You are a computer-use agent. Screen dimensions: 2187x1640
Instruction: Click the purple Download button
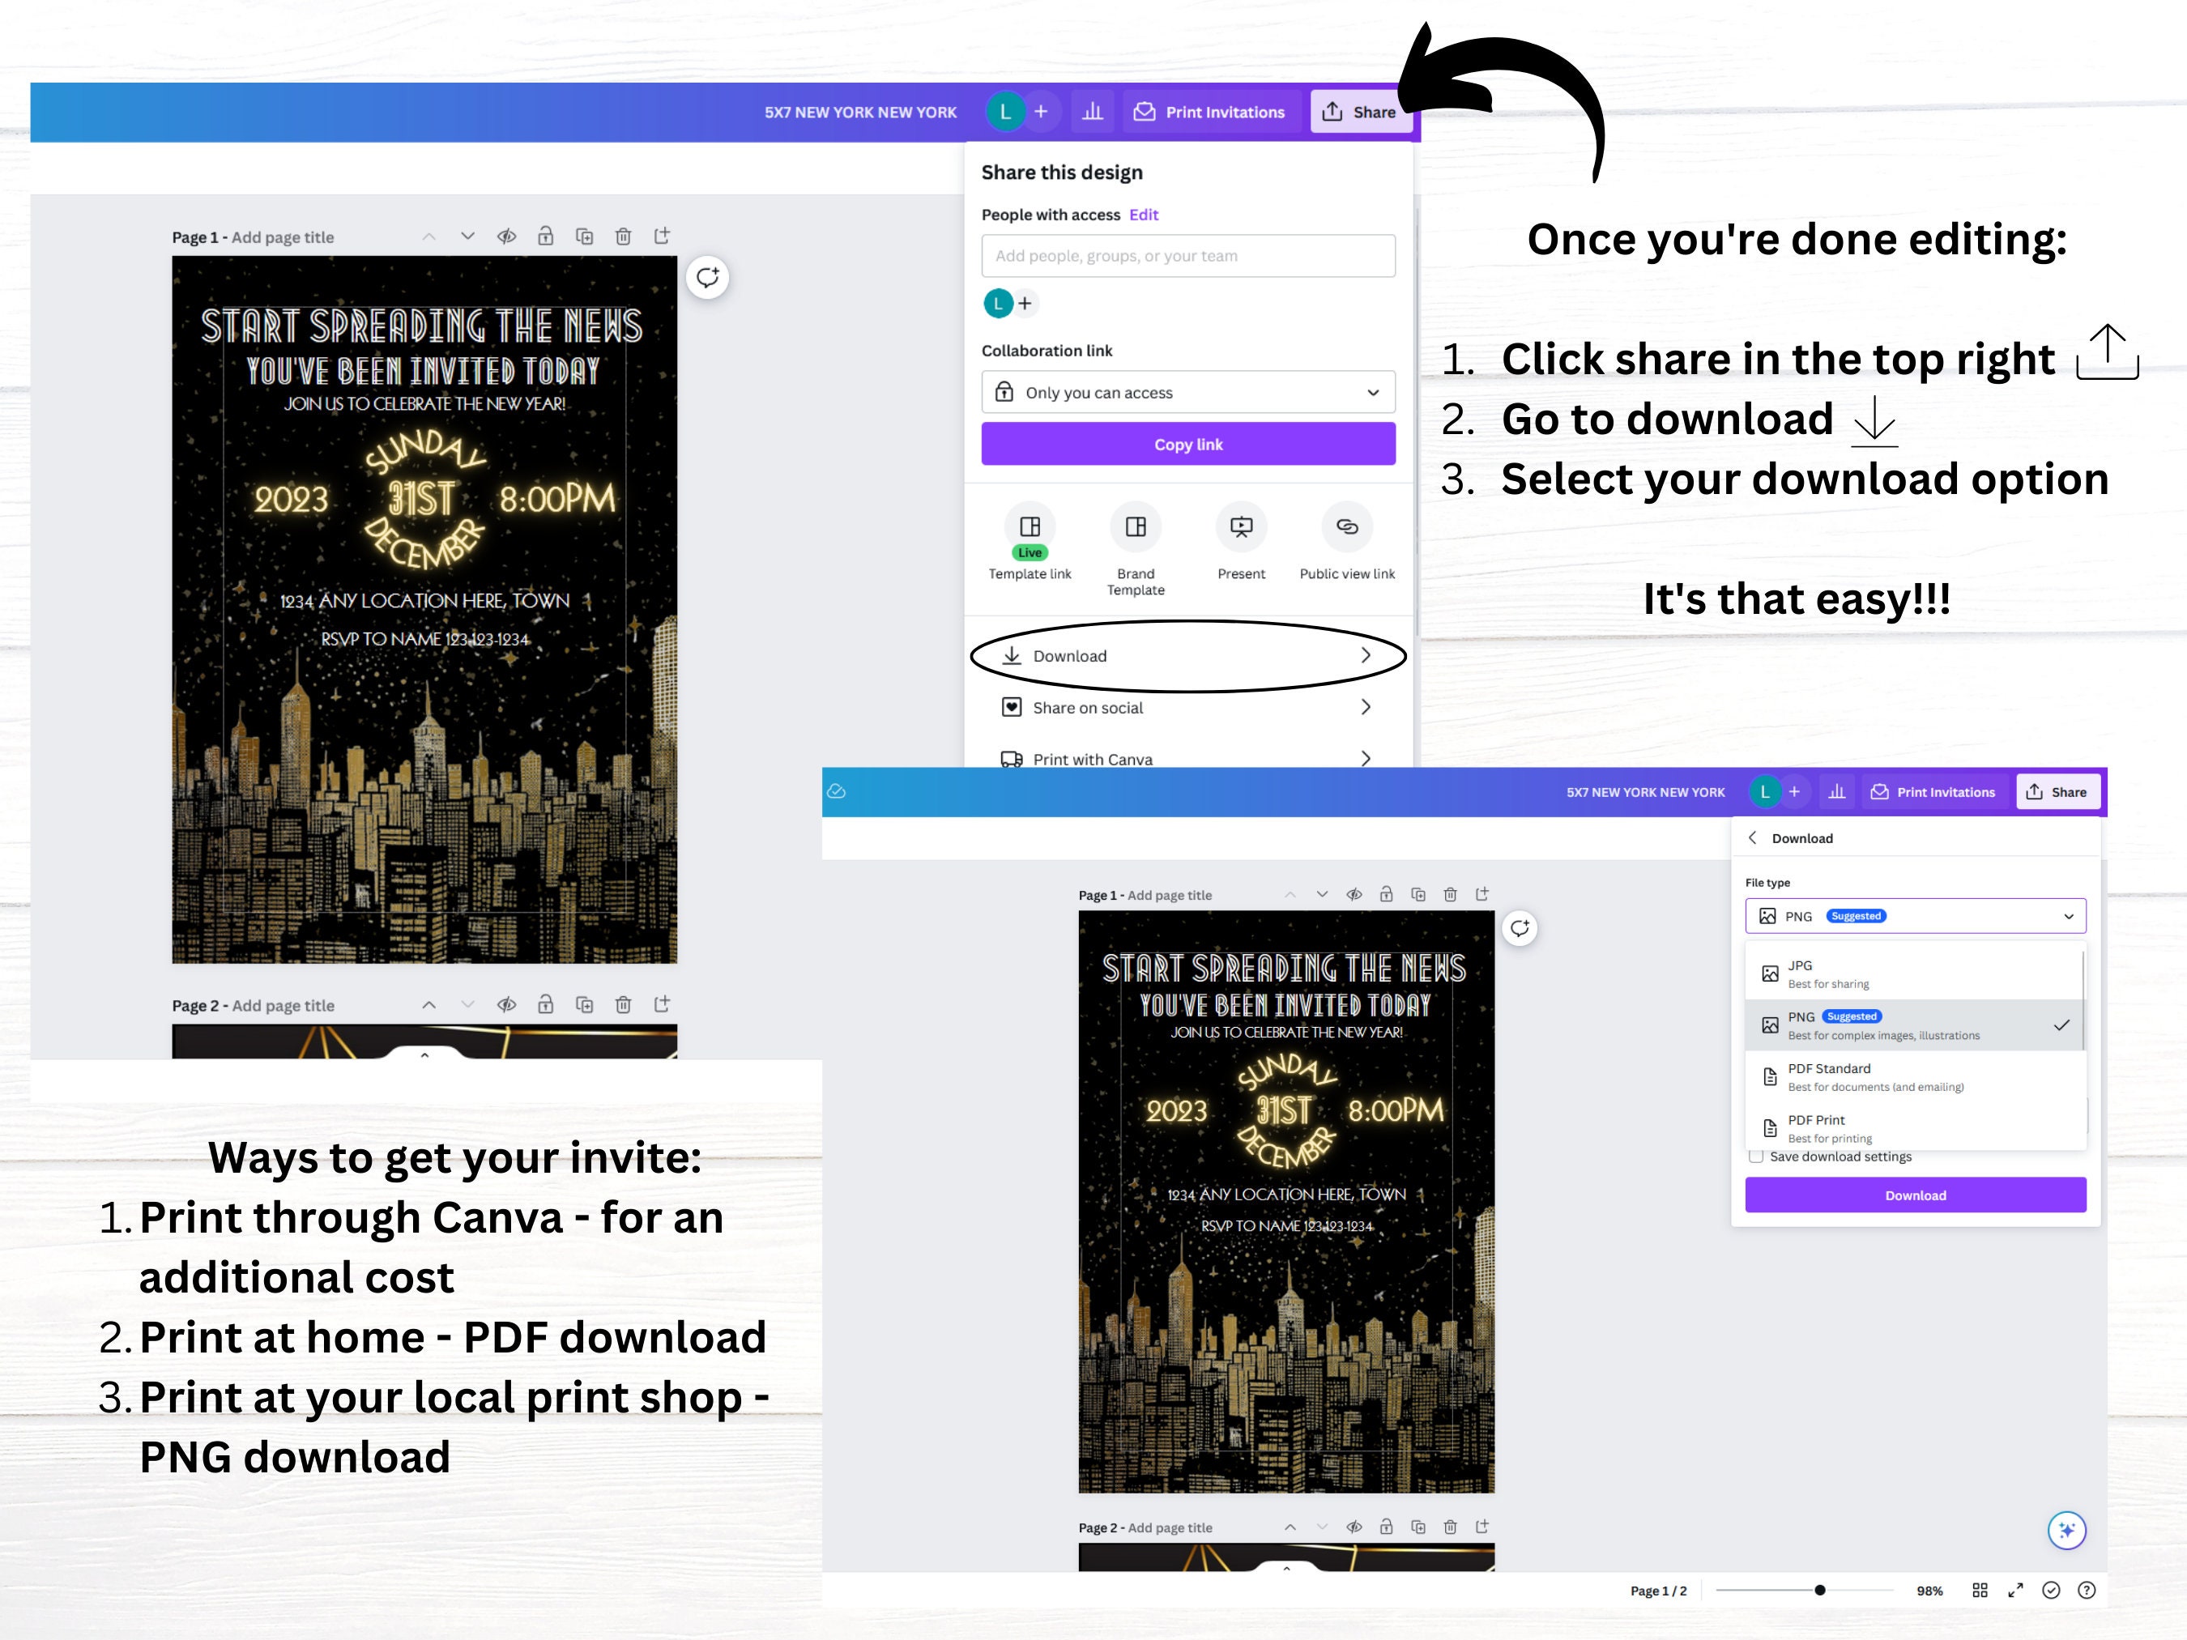1914,1195
